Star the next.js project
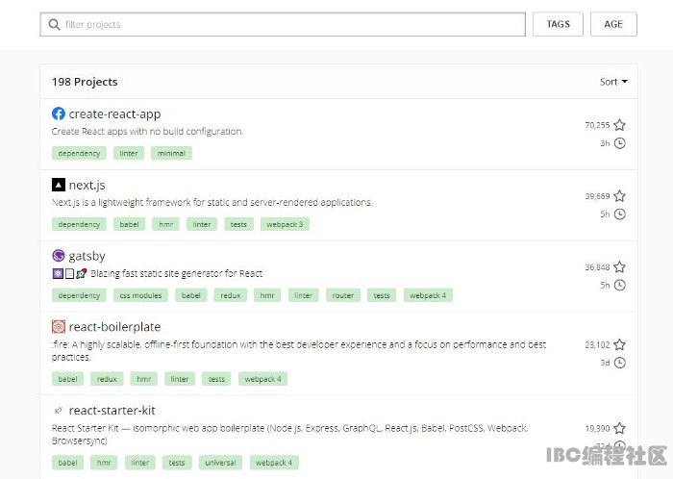This screenshot has width=673, height=479. (x=619, y=196)
